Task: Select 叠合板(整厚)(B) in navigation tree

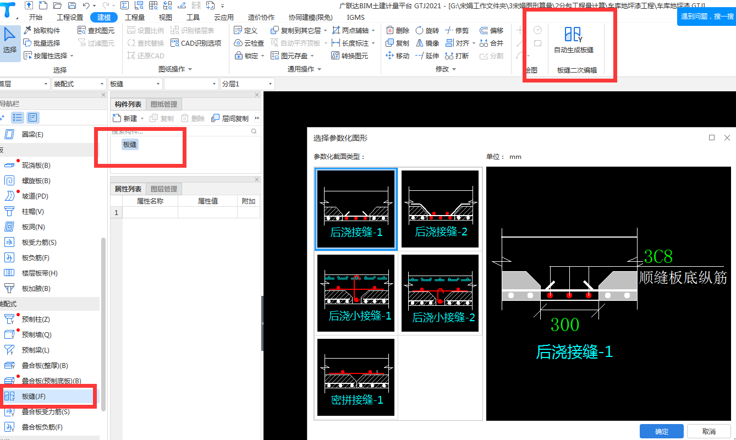Action: click(x=45, y=365)
